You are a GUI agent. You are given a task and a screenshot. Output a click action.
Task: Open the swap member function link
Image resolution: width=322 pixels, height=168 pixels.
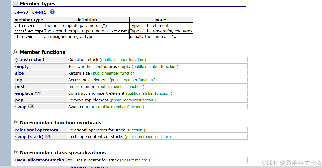point(21,107)
